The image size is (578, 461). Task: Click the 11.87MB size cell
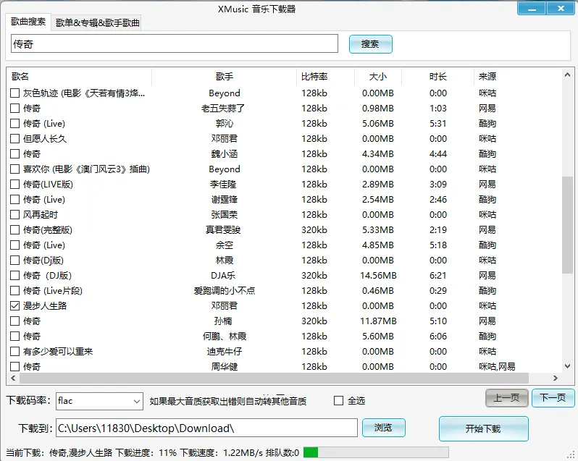(x=378, y=321)
